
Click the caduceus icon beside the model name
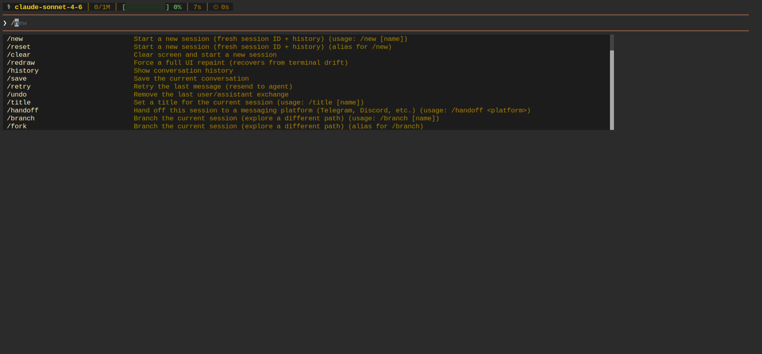(x=9, y=7)
